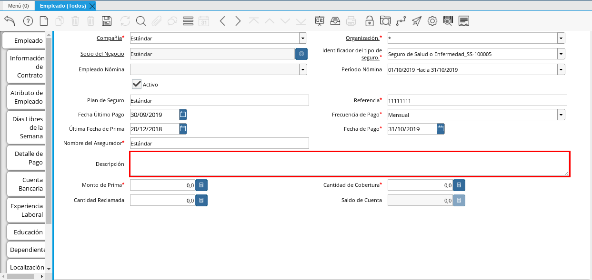The width and height of the screenshot is (592, 280).
Task: Uncheck the Activo checkbox
Action: tap(137, 84)
